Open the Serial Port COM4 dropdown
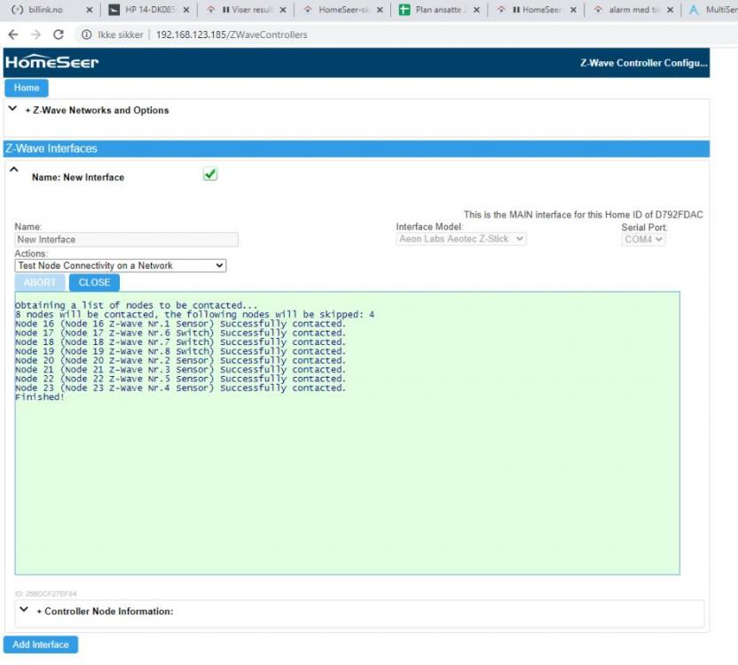 click(x=643, y=239)
